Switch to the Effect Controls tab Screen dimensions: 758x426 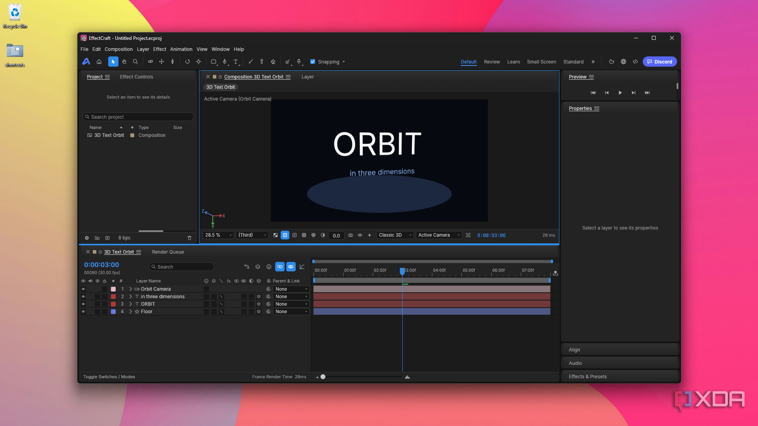point(137,77)
